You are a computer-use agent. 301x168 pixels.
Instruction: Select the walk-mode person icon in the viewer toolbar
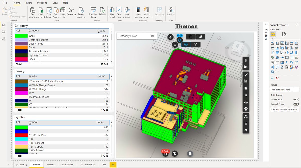(246, 60)
